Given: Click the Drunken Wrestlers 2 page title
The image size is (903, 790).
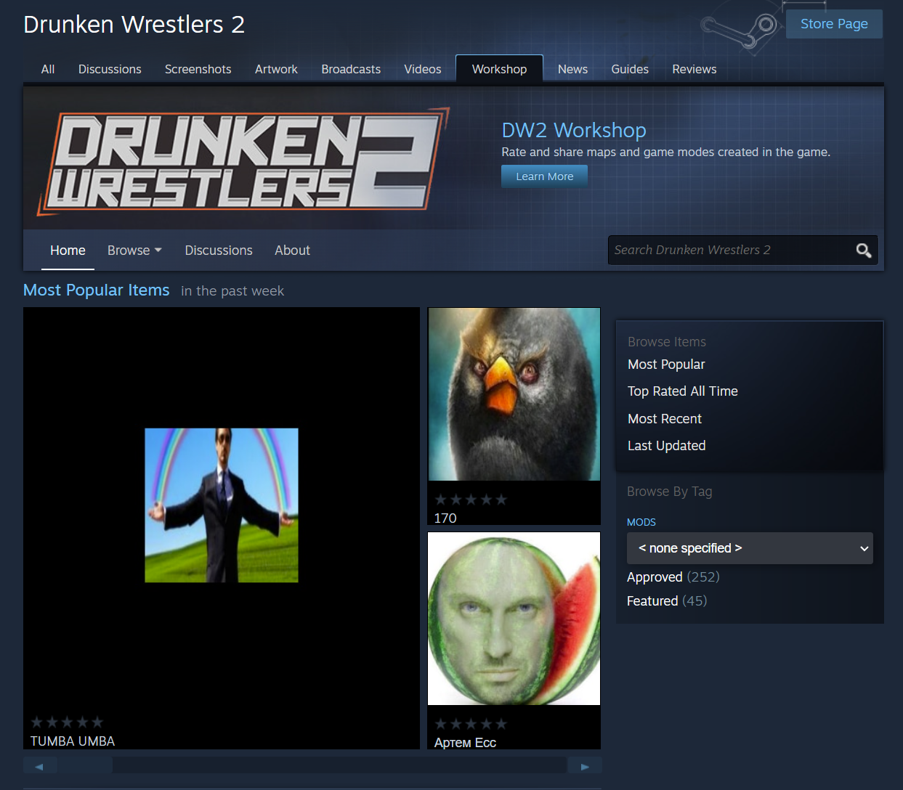Looking at the screenshot, I should pos(134,25).
